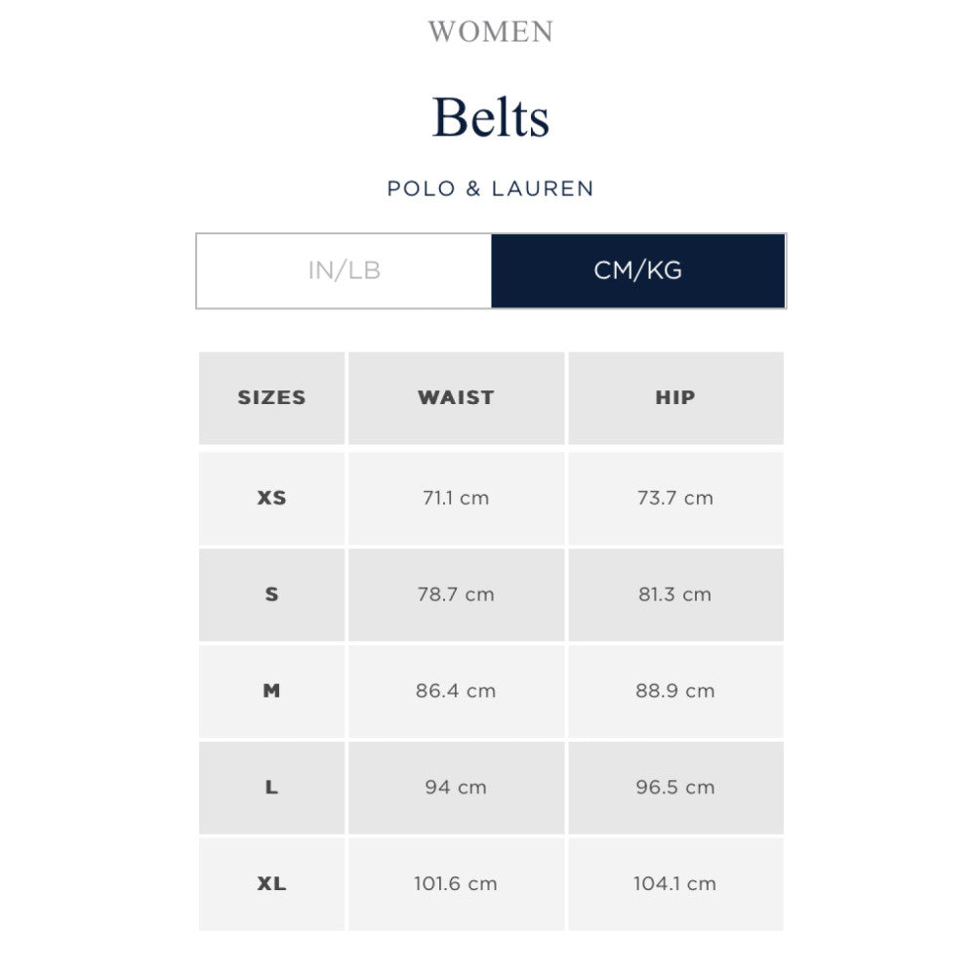The image size is (976, 976).
Task: Select the XS size row label
Action: click(x=271, y=498)
